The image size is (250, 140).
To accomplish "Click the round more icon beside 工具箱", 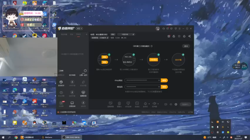I will [x=85, y=71].
